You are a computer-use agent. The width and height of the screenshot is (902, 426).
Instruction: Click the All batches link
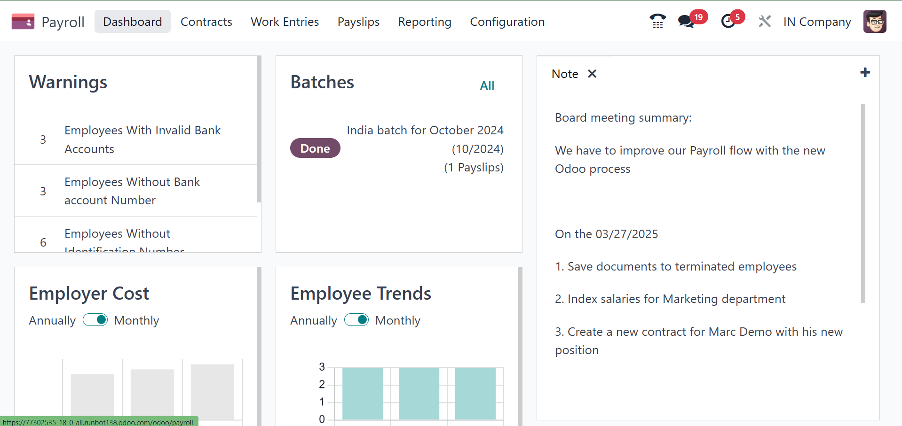tap(487, 85)
